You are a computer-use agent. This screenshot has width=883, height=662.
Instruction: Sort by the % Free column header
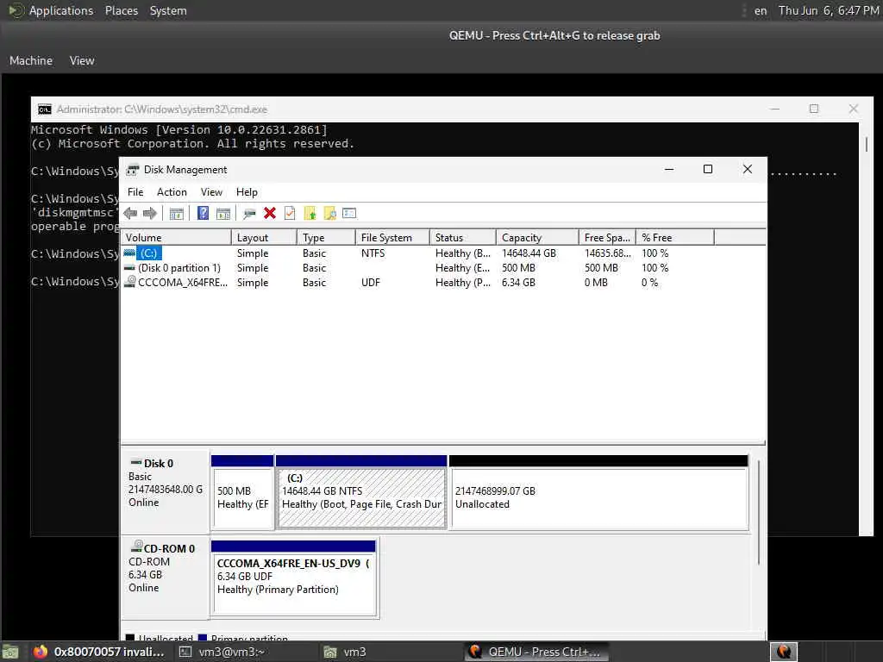(675, 238)
